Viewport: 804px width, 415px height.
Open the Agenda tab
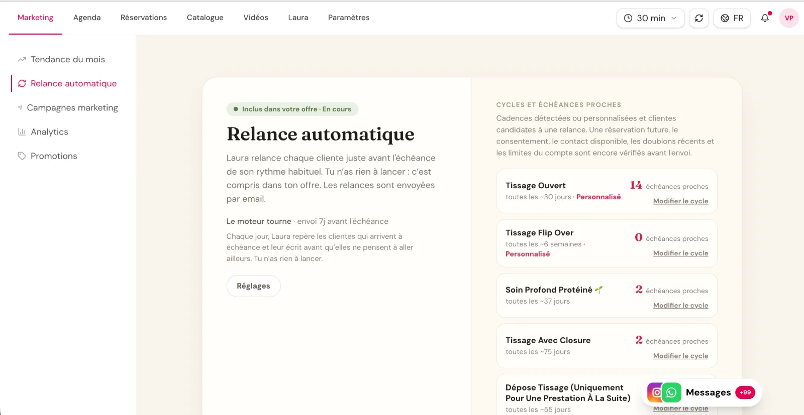87,18
